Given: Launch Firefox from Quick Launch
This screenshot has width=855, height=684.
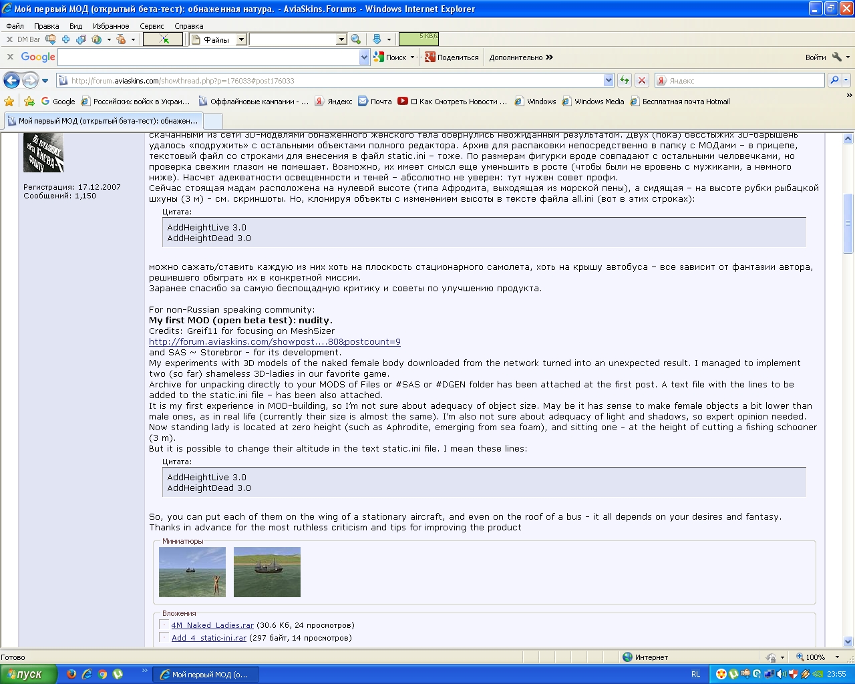Looking at the screenshot, I should click(x=71, y=674).
